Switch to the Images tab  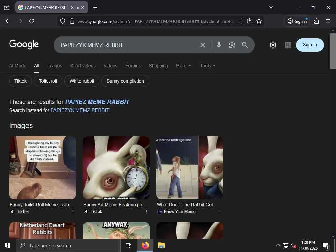[55, 66]
